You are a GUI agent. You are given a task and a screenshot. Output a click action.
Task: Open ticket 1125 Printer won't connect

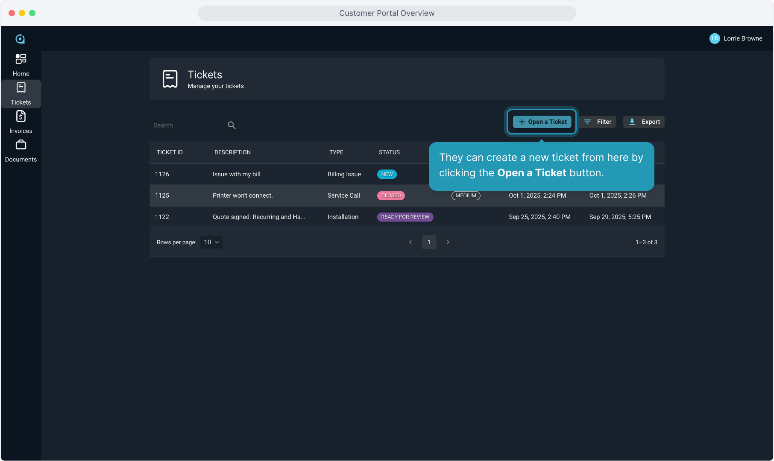[242, 195]
